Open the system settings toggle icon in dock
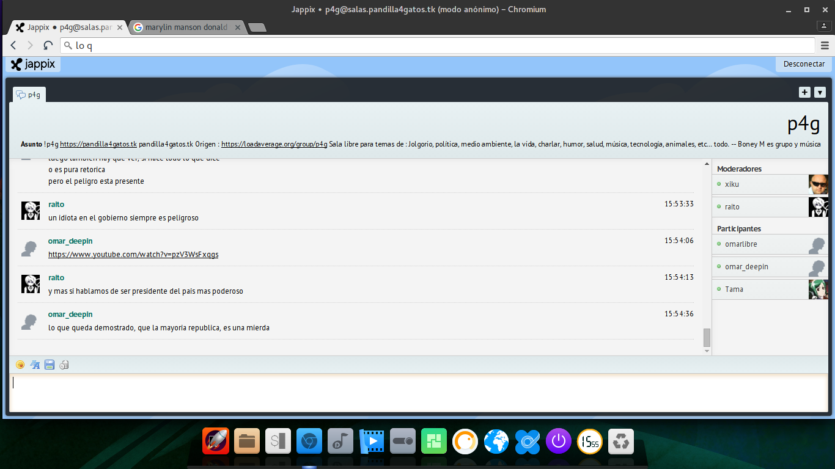Viewport: 835px width, 469px height. pos(403,441)
